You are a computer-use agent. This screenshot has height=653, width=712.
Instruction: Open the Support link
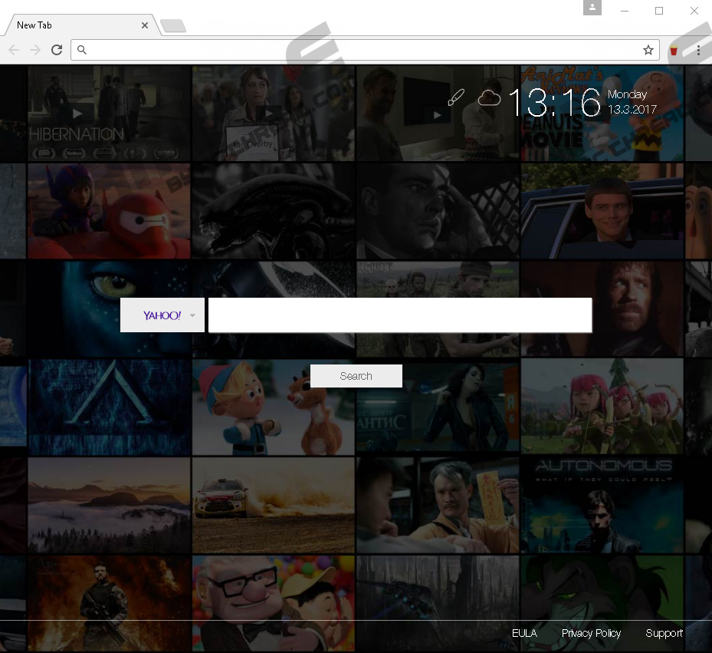coord(664,633)
